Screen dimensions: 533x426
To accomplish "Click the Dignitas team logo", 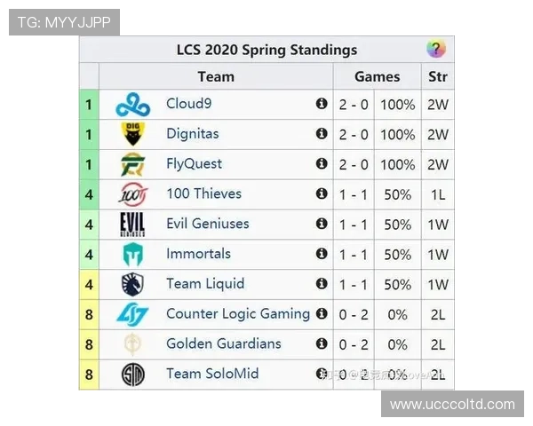I will click(x=132, y=135).
